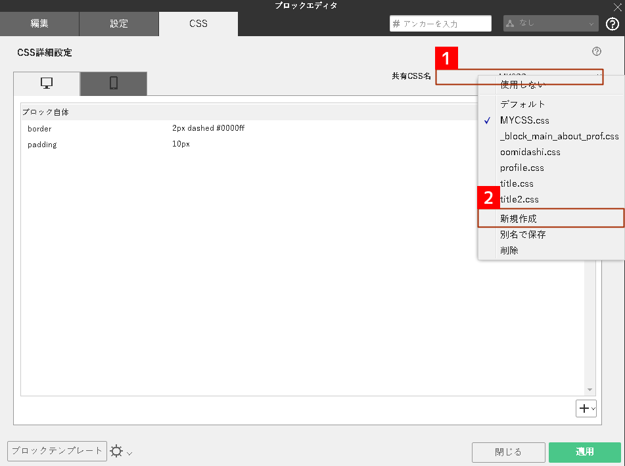Switch to the smartphone view tab

click(x=114, y=83)
